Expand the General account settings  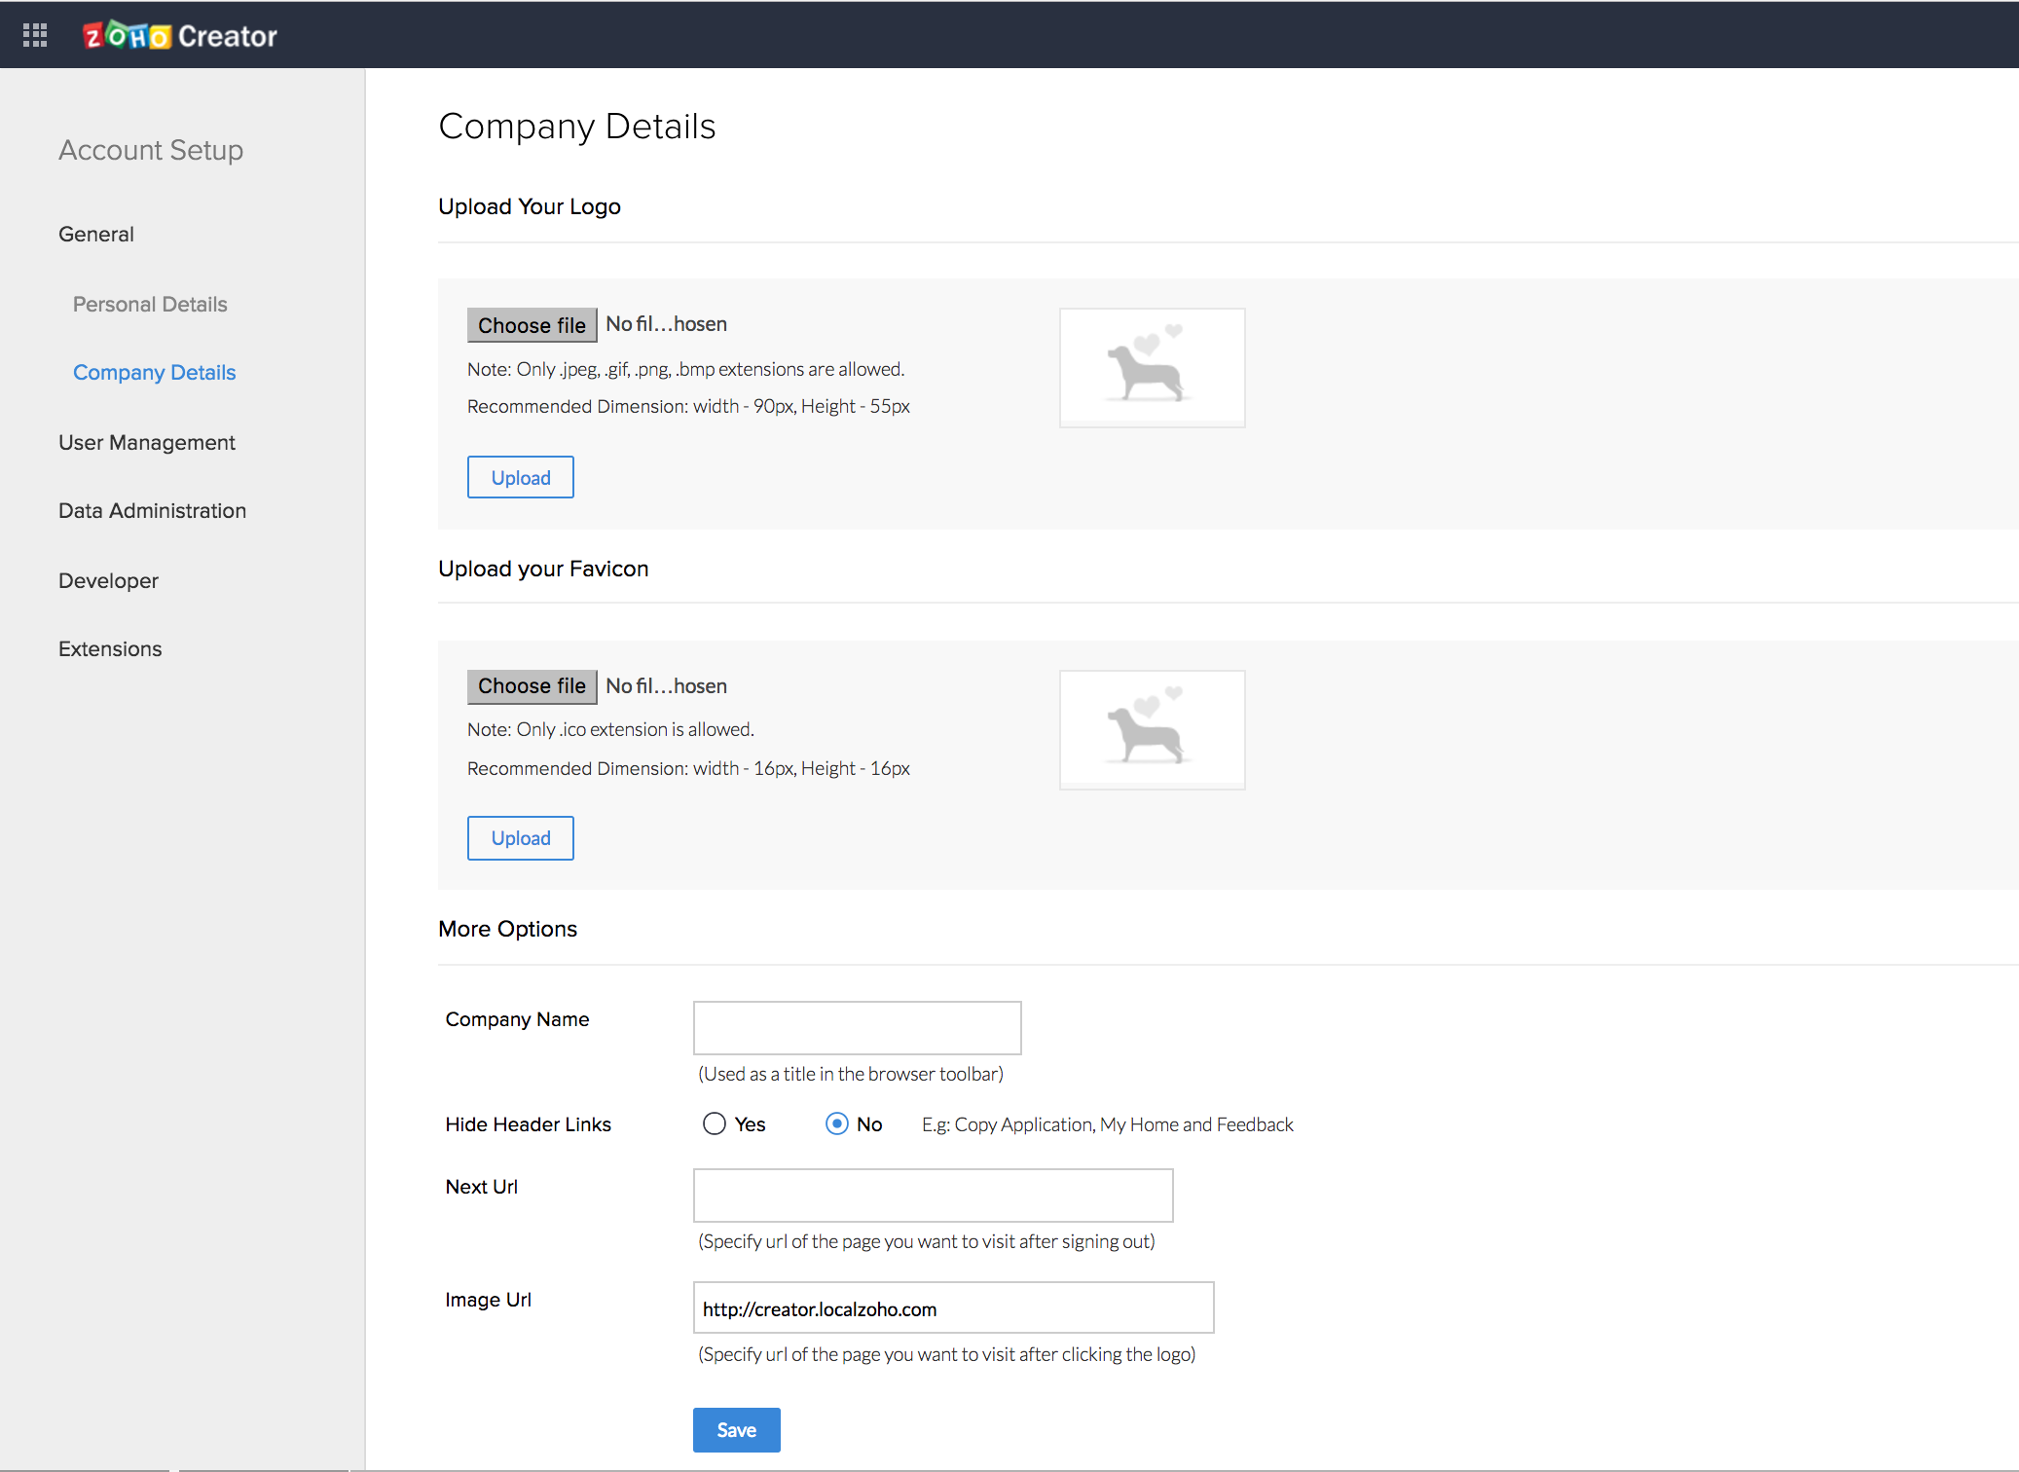click(x=95, y=234)
